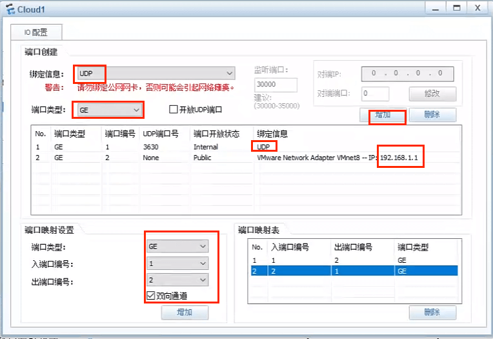
Task: Click the Cloud1 window title icon
Action: tap(10, 9)
